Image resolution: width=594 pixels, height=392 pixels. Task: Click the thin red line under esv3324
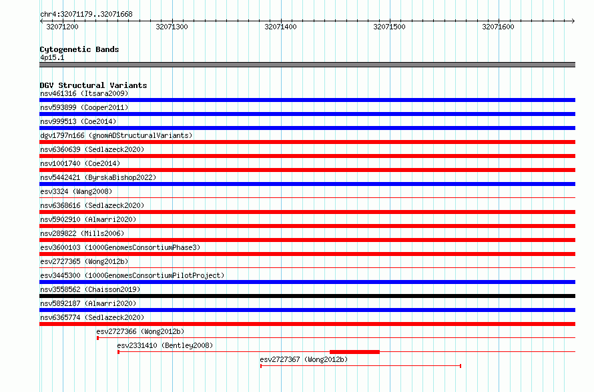point(307,197)
